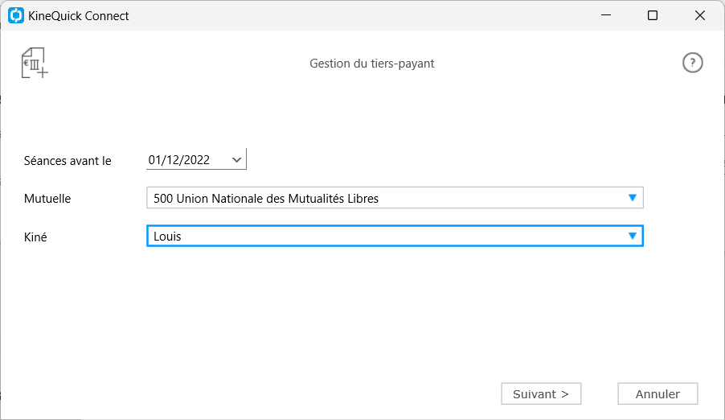725x420 pixels.
Task: Open the Mutuelle dropdown arrow
Action: [x=632, y=198]
